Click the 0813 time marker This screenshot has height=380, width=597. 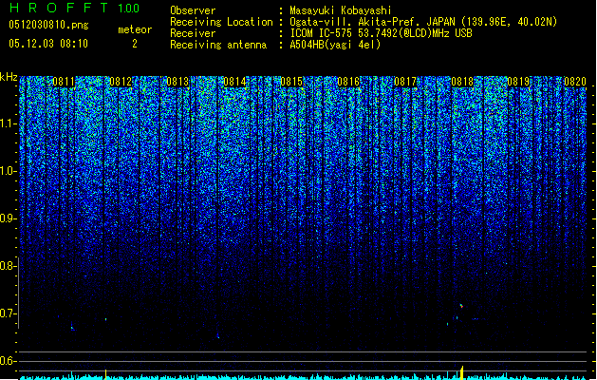pyautogui.click(x=177, y=82)
